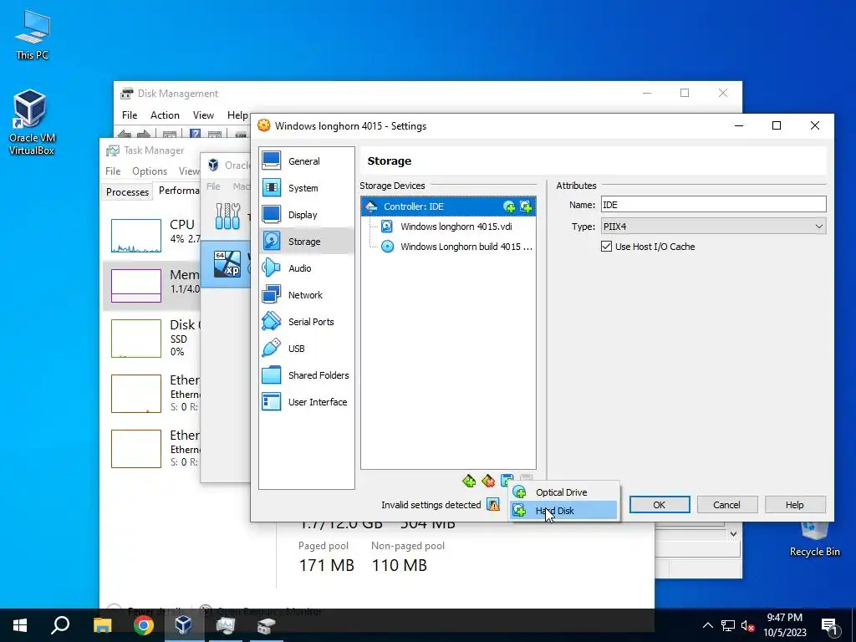The image size is (856, 642).
Task: Choose Optical Drive from the popup menu
Action: (564, 492)
